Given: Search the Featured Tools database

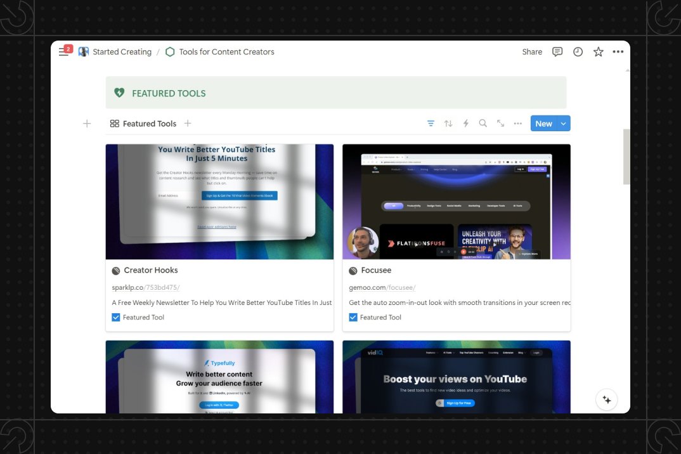Looking at the screenshot, I should point(483,124).
